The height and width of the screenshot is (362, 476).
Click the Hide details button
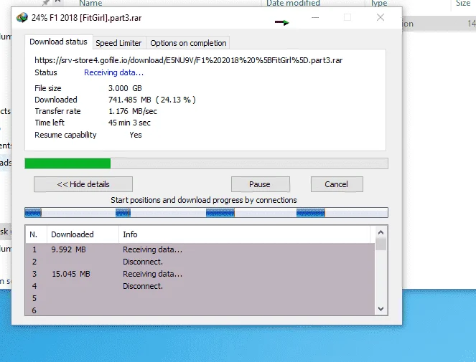point(83,184)
